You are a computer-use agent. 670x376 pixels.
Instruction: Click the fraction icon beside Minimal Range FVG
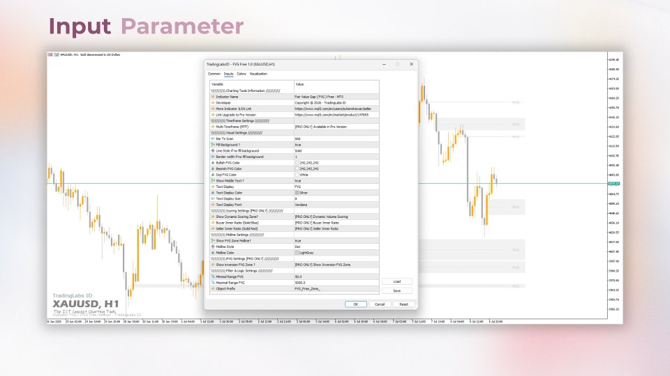tap(213, 276)
